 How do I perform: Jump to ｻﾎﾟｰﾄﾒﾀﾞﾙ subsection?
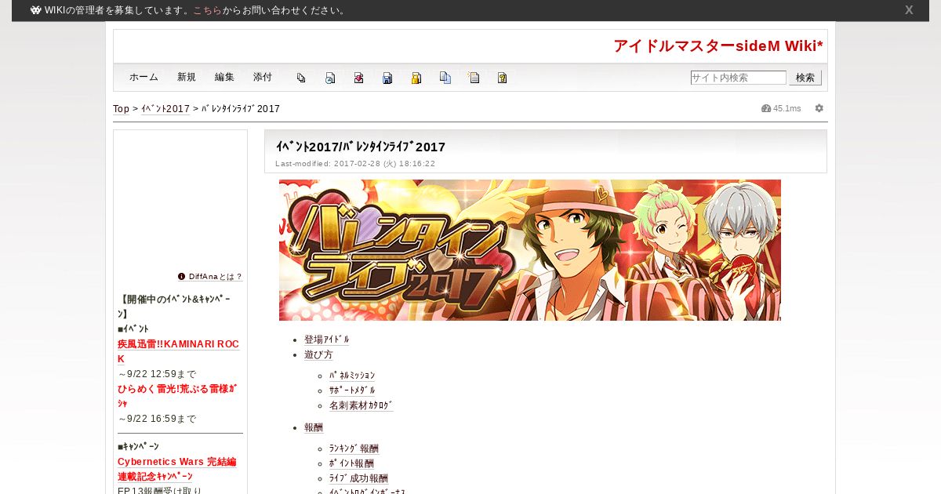tap(352, 390)
